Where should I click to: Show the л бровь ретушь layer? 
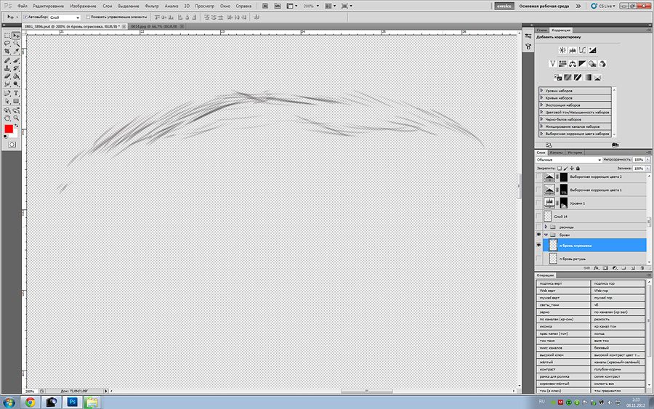(538, 259)
